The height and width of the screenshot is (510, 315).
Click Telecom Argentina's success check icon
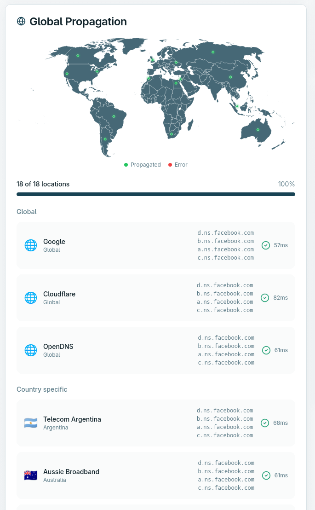tap(265, 423)
